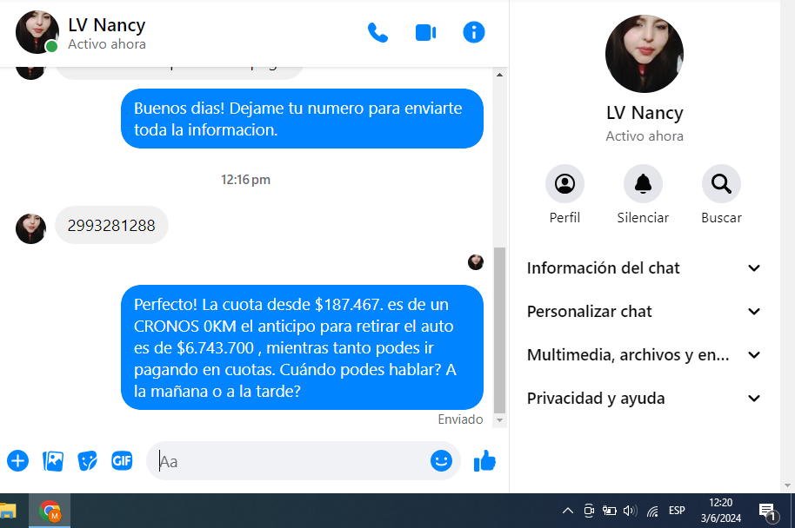The image size is (795, 528).
Task: Toggle the conversation information panel
Action: (x=473, y=33)
